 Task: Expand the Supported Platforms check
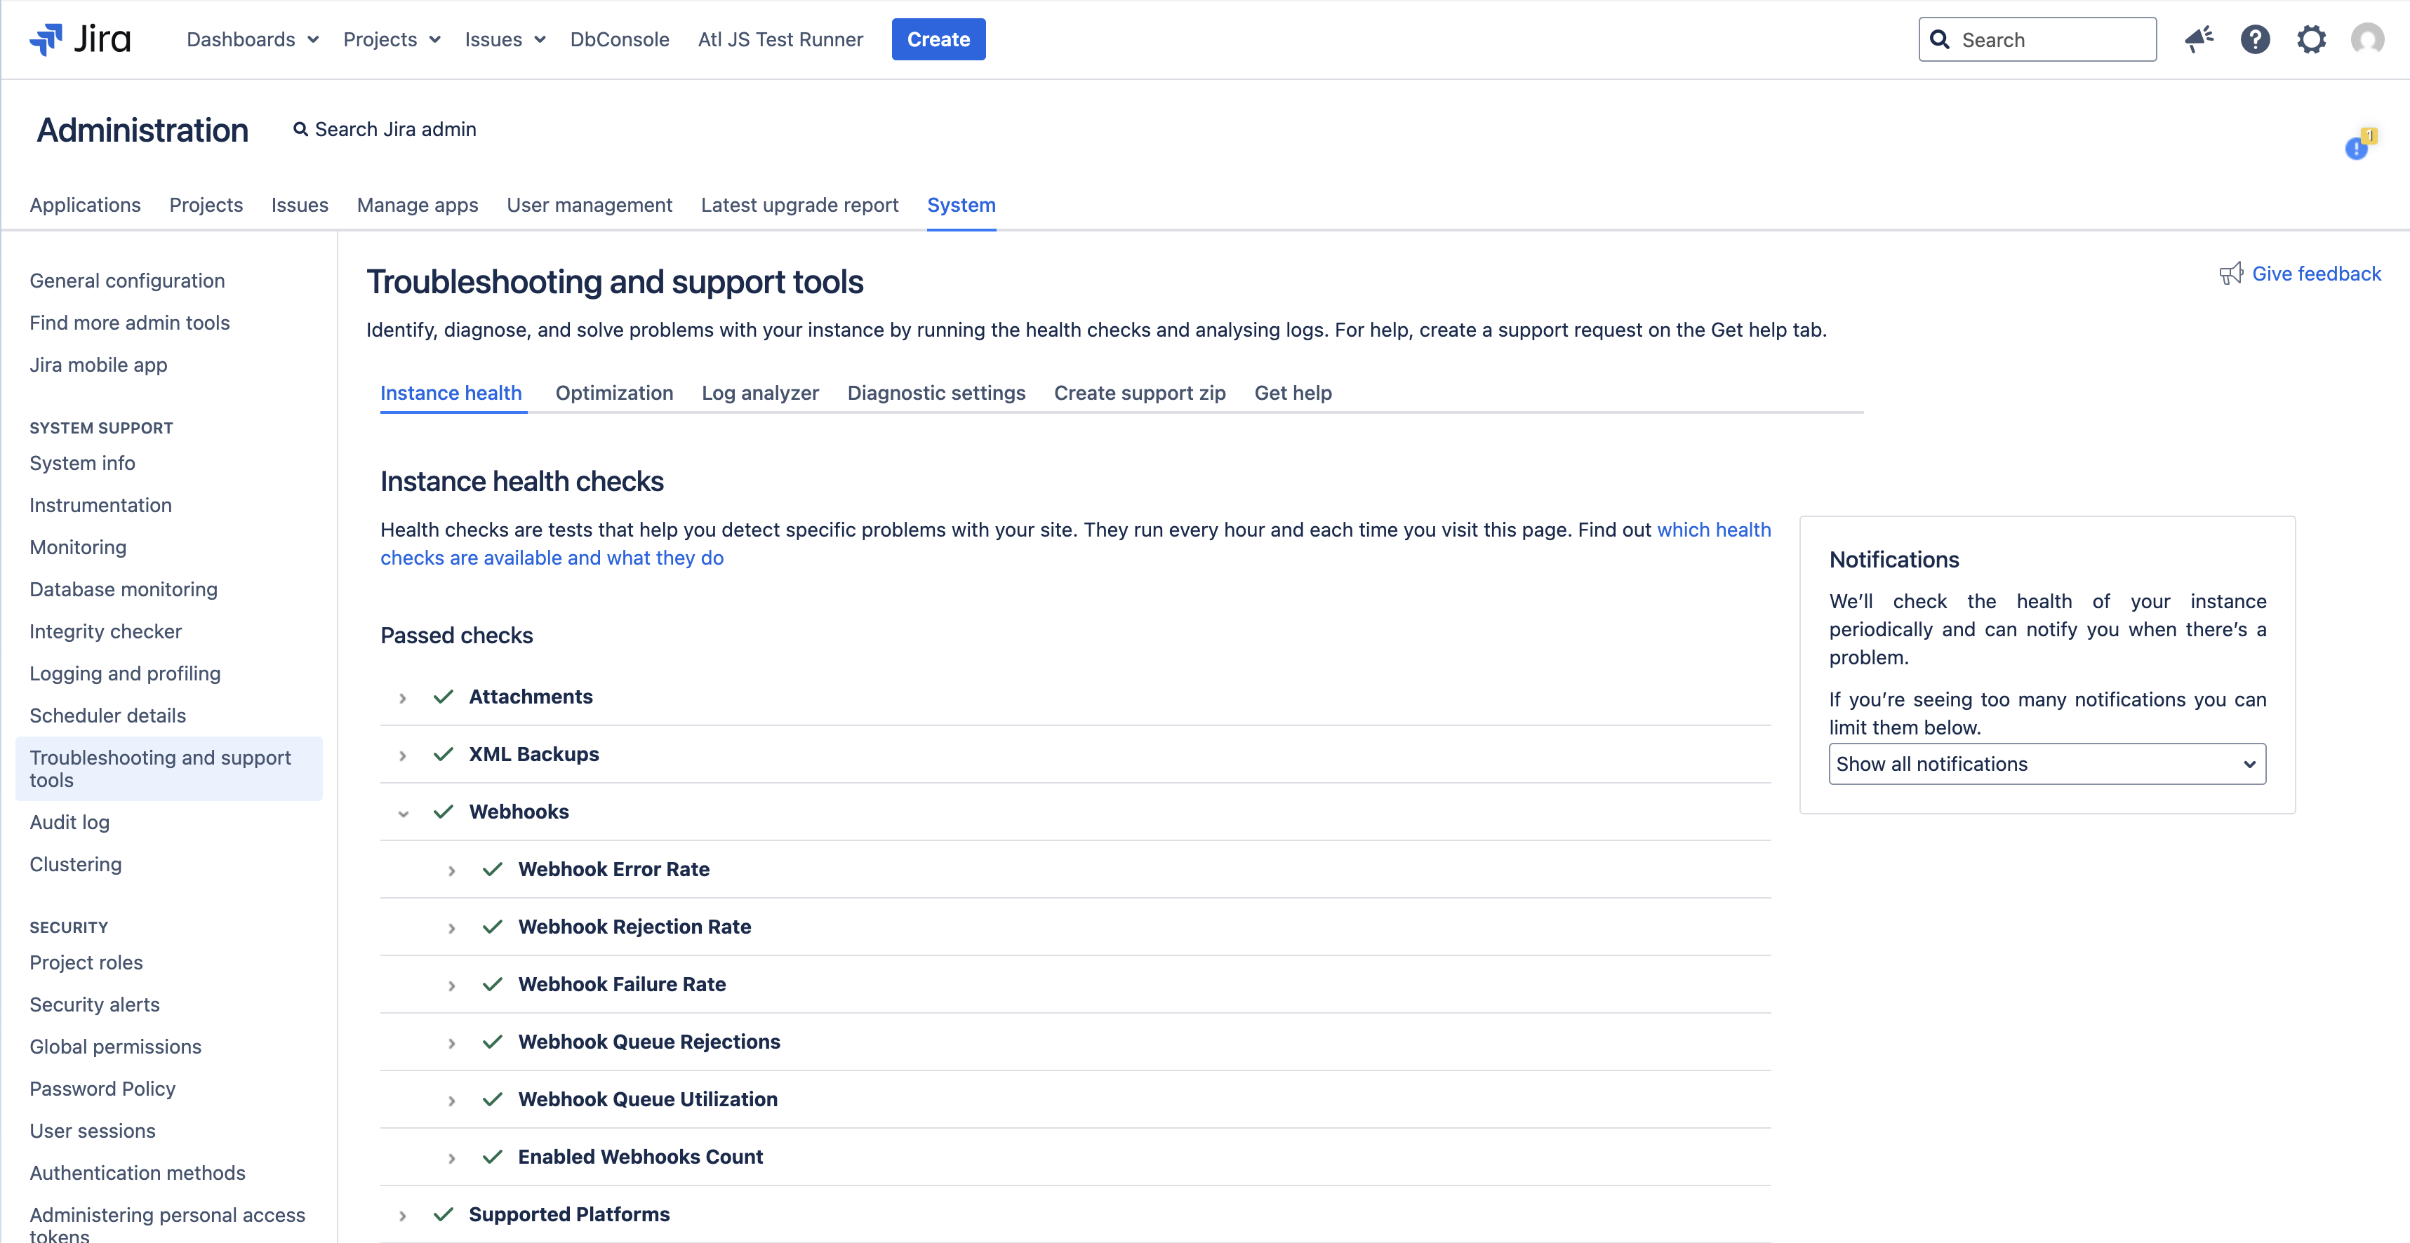402,1215
